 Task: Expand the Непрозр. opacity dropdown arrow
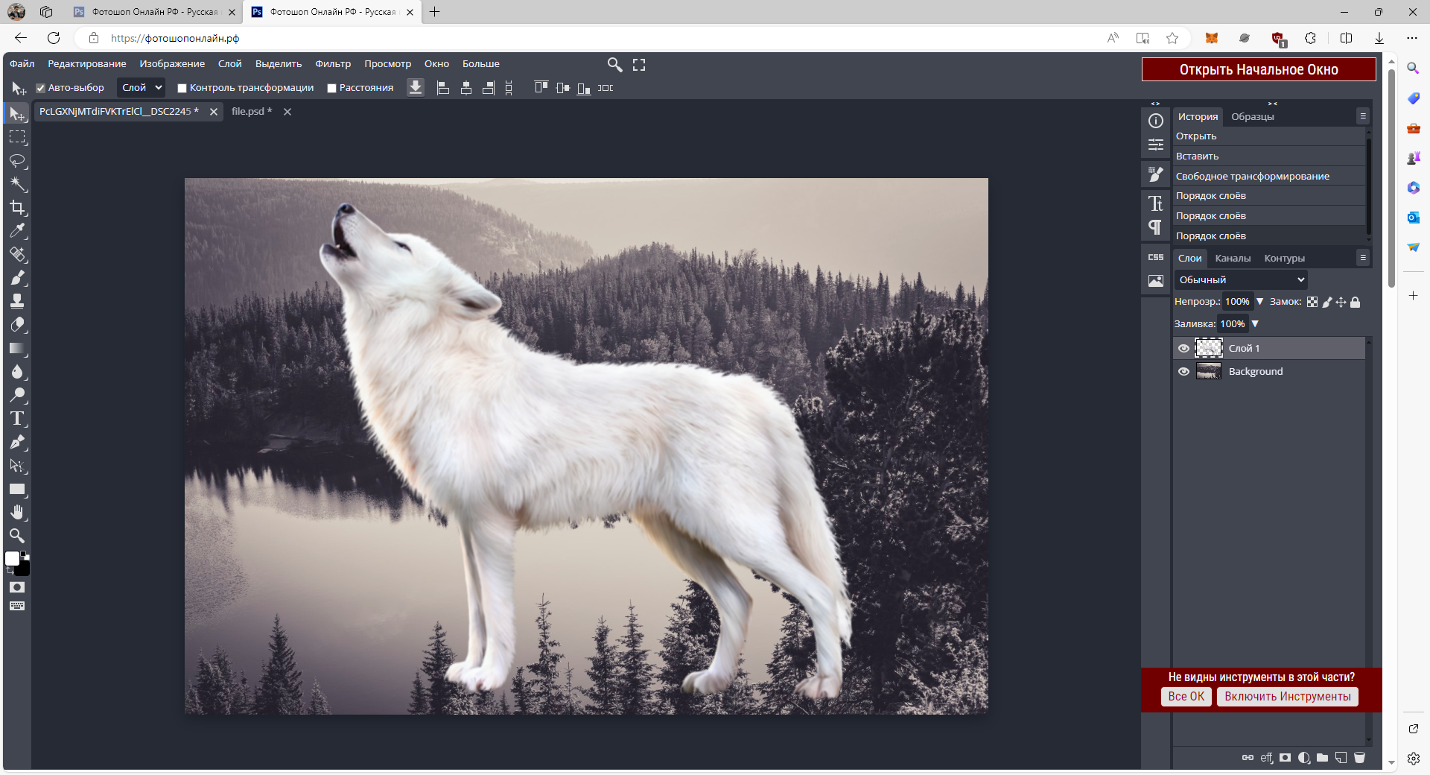pos(1259,302)
